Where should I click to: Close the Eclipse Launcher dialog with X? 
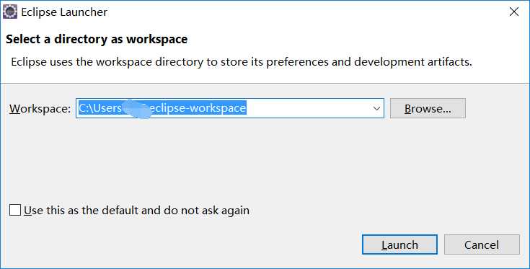click(x=514, y=12)
